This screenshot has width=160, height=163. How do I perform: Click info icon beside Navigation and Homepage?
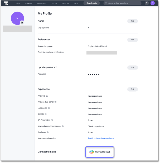pyautogui.click(x=62, y=126)
